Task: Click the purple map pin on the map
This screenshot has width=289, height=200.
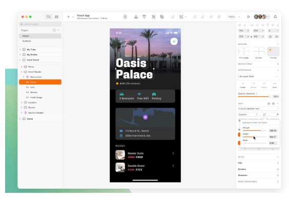Action: click(145, 117)
